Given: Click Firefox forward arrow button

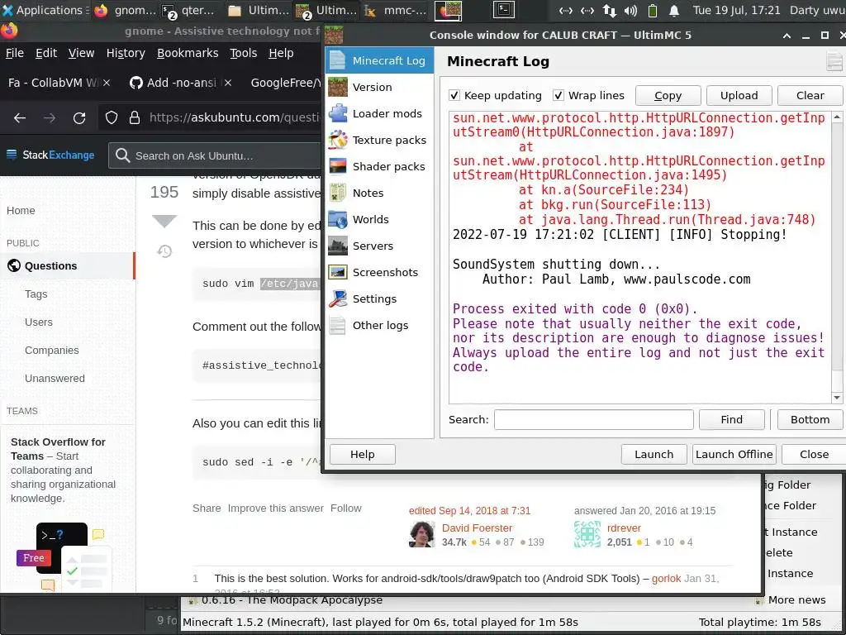Looking at the screenshot, I should [x=50, y=117].
